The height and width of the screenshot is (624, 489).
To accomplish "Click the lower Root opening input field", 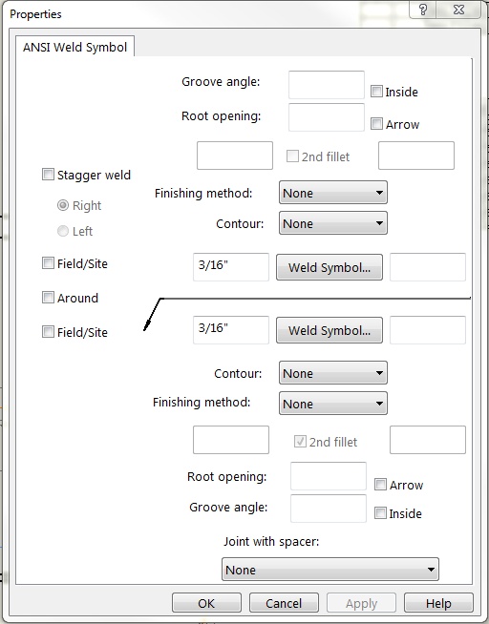I will 329,476.
